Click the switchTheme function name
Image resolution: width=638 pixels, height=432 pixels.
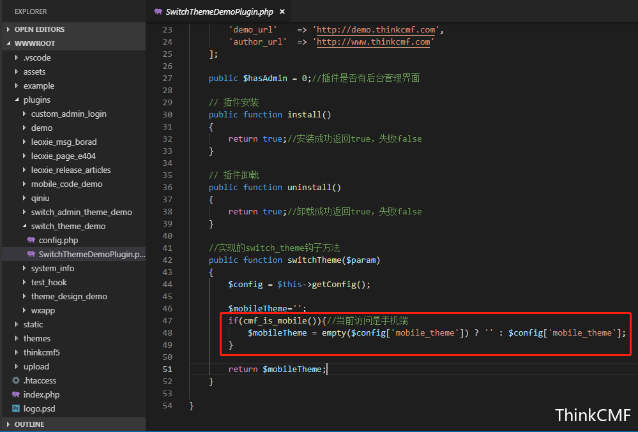click(x=314, y=260)
